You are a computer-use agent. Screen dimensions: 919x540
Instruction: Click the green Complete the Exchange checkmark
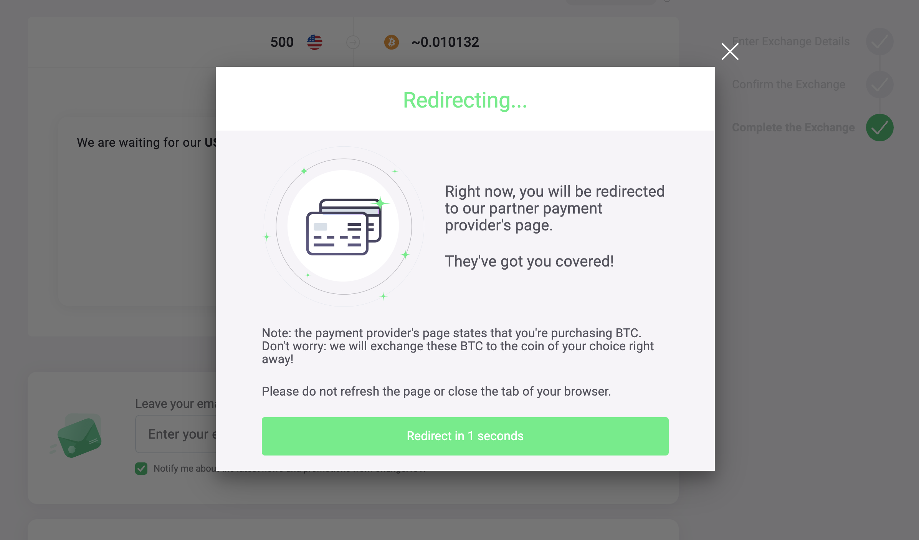(879, 128)
